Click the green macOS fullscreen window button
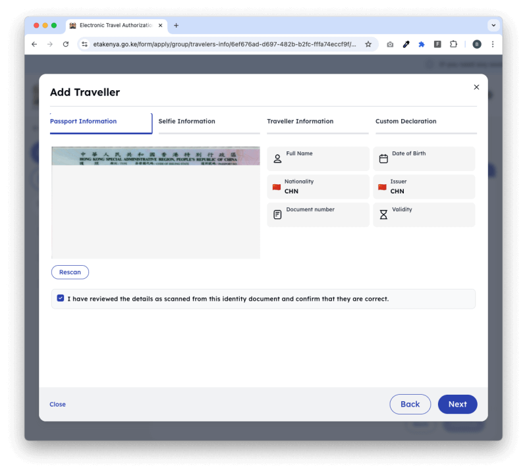 pos(54,26)
